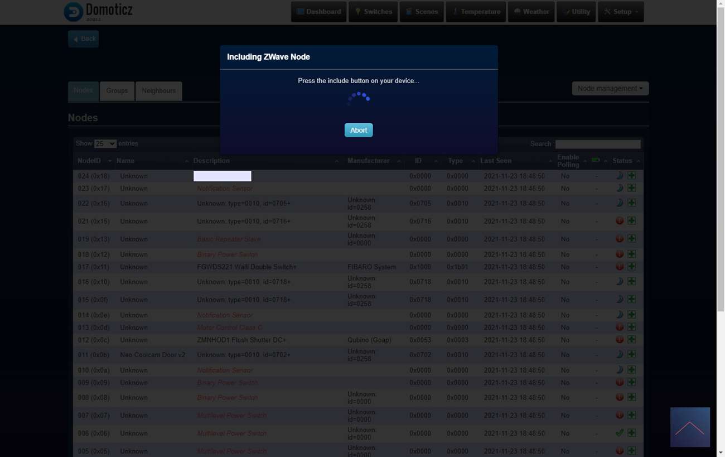This screenshot has width=725, height=457.
Task: Open the Switches menu
Action: click(373, 12)
